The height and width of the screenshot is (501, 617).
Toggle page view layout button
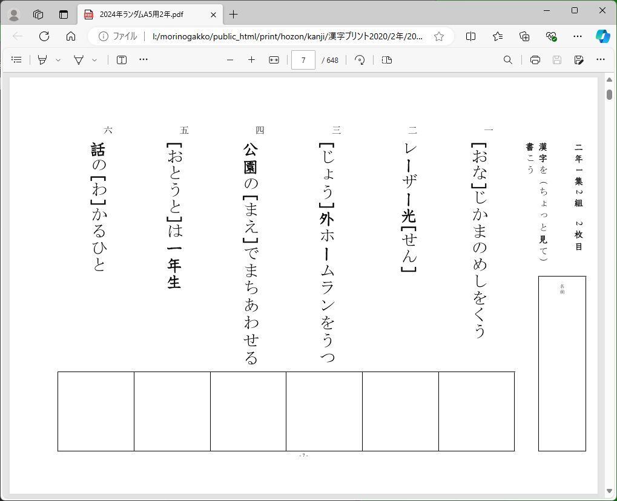click(x=387, y=60)
